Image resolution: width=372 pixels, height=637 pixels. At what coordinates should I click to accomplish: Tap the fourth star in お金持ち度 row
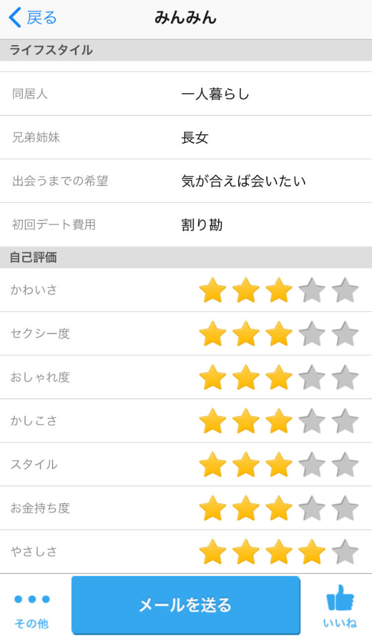tap(313, 508)
